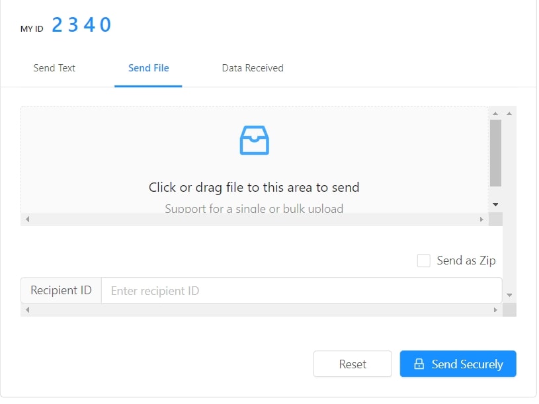Click the outer form scrollbar's bottom down arrow
The width and height of the screenshot is (539, 404).
click(509, 295)
